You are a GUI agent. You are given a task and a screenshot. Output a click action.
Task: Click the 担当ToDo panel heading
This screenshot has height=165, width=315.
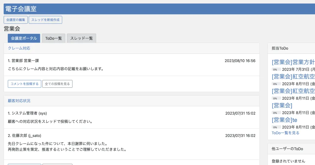pos(280,48)
